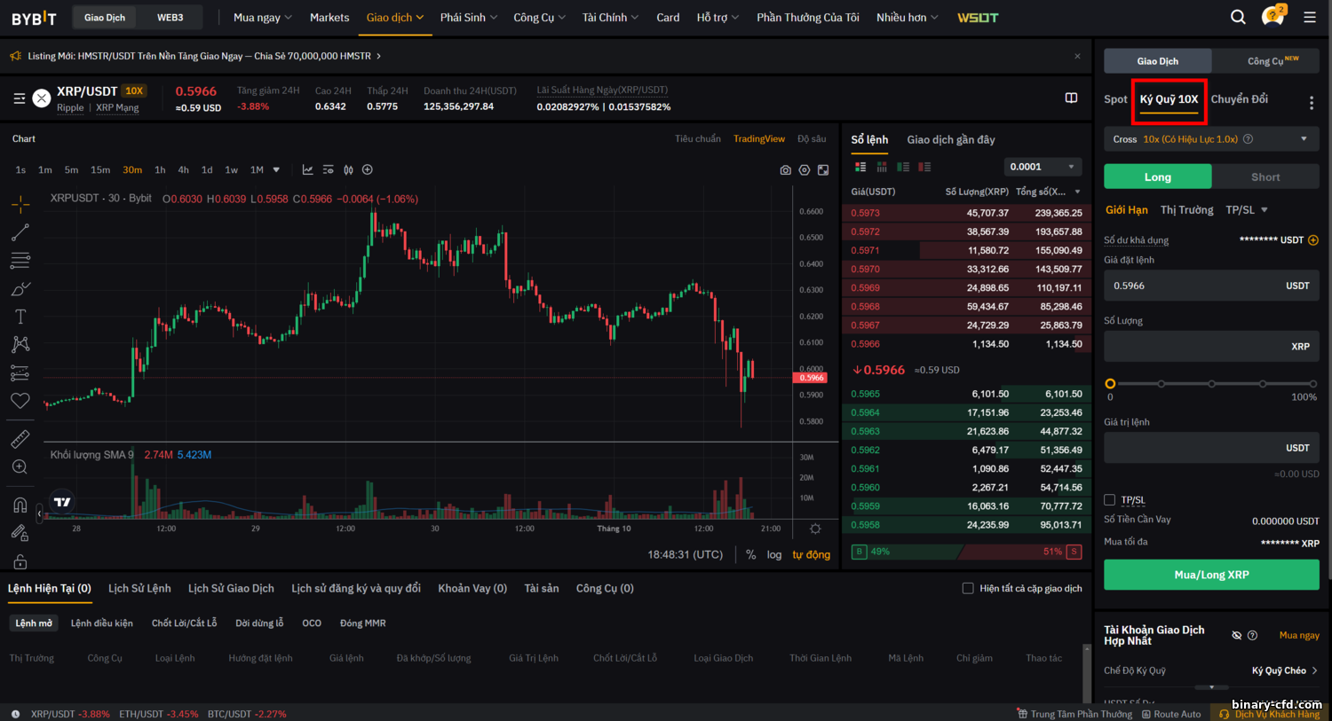Open the Công Cụ top menu dropdown
1332x721 pixels.
tap(539, 17)
